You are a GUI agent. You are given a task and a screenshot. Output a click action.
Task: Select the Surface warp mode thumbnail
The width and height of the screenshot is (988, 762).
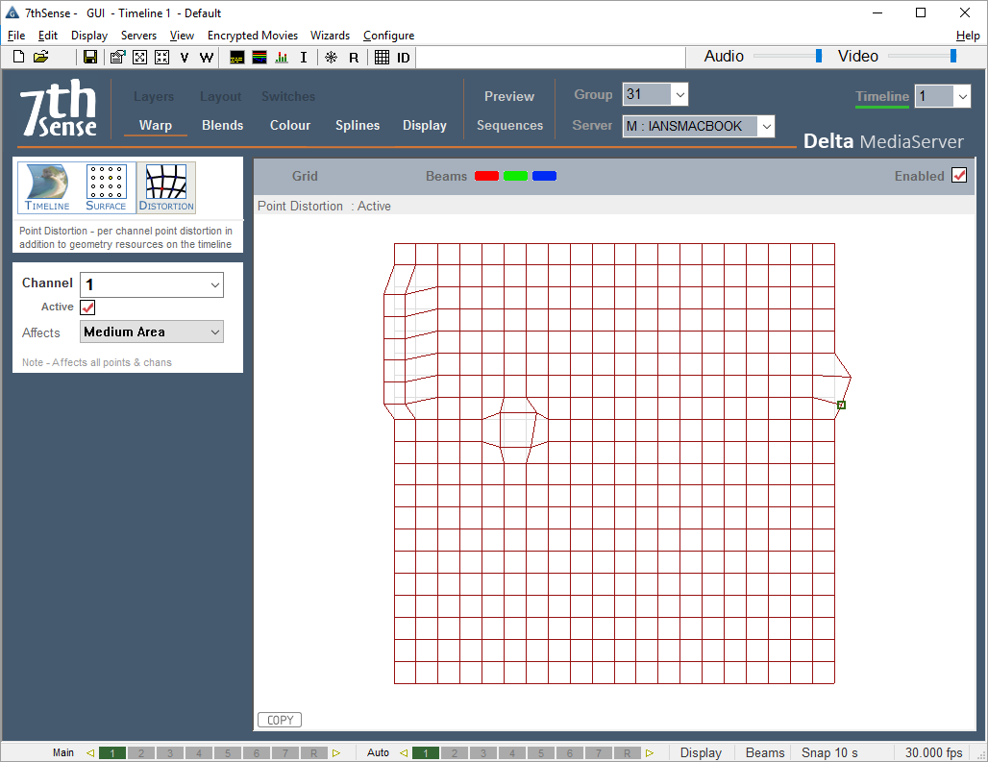(107, 187)
